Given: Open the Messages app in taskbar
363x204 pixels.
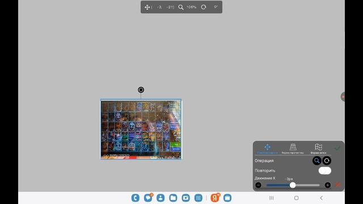Looking at the screenshot, I should click(148, 198).
